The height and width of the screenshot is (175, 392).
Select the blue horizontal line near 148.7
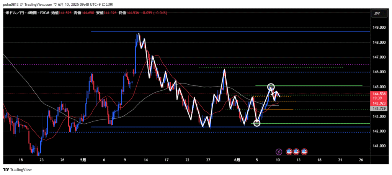tap(230, 32)
